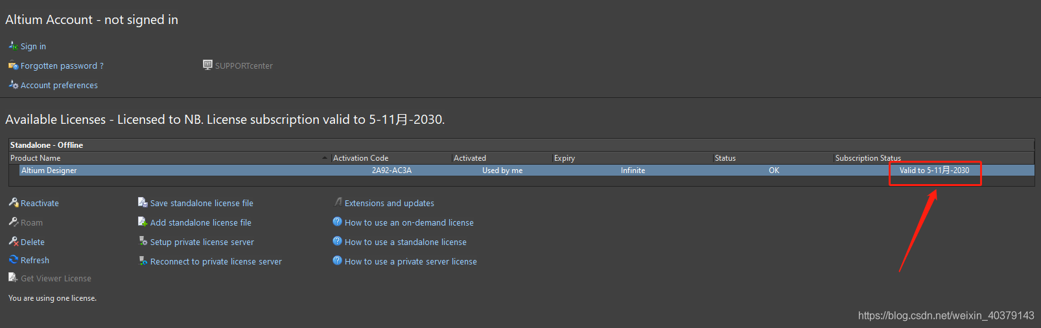This screenshot has height=328, width=1041.
Task: Click the Forgotten password icon
Action: [x=13, y=65]
